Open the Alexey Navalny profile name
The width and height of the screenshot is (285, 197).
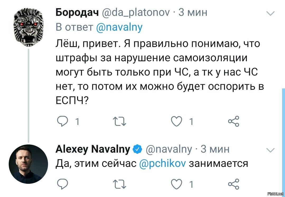click(93, 149)
